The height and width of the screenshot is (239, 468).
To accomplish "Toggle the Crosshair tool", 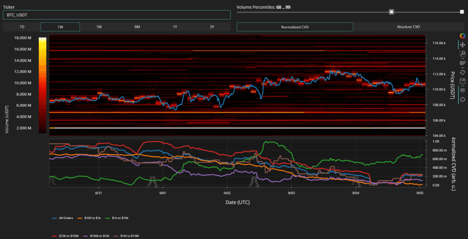I will (x=463, y=99).
